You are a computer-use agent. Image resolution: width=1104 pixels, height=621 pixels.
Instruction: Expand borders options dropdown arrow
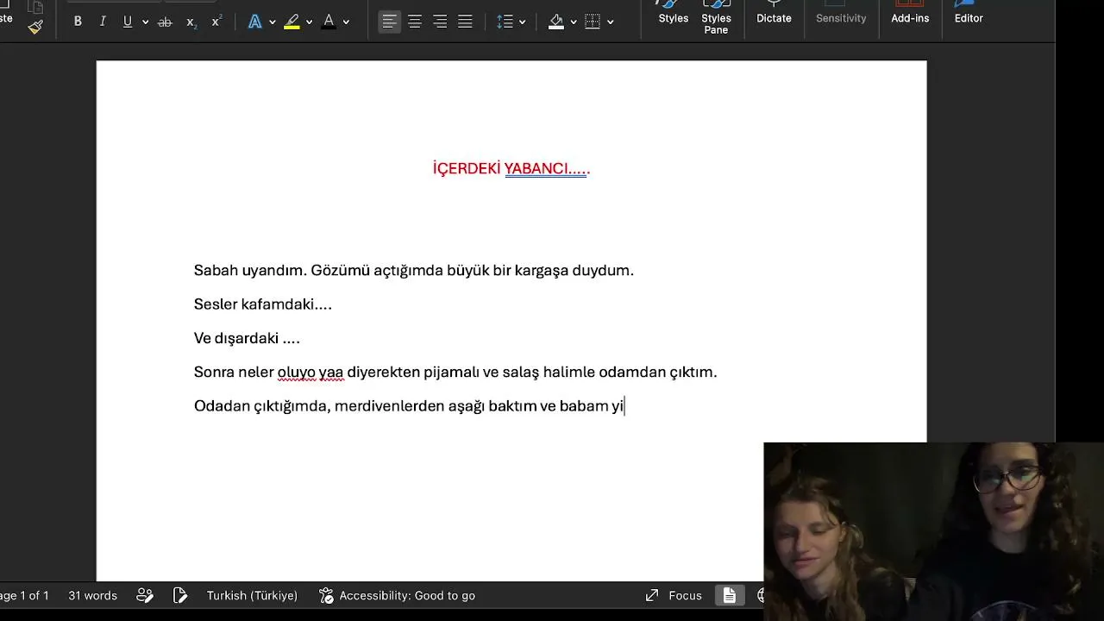point(610,22)
